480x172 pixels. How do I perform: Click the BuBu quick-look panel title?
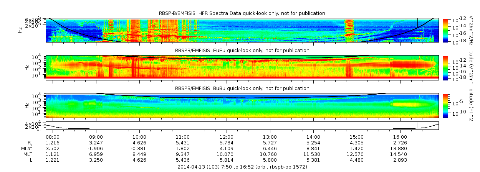click(242, 88)
